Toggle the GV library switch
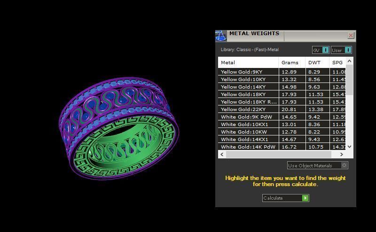This screenshot has width=376, height=232. click(x=321, y=50)
